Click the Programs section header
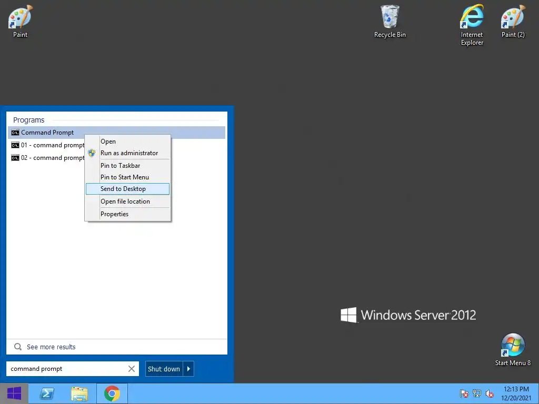The image size is (539, 404). point(29,120)
